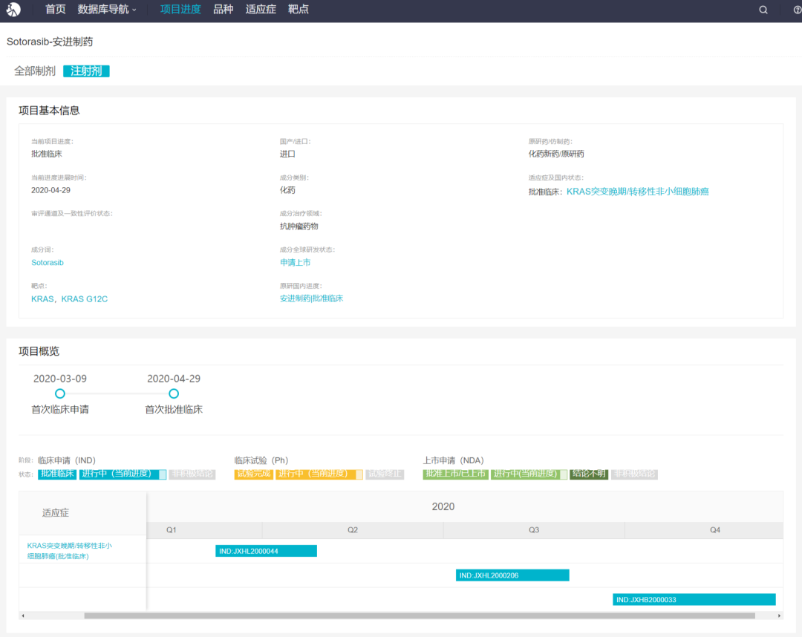Click the grey 试验终止 legend swatch
802x637 pixels.
pos(385,474)
